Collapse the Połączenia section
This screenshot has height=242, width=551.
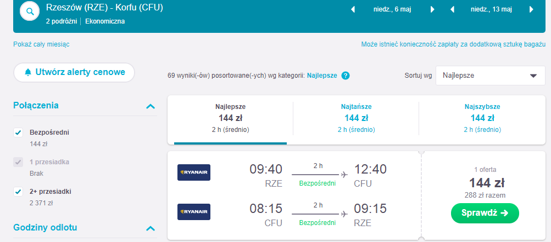click(x=151, y=106)
